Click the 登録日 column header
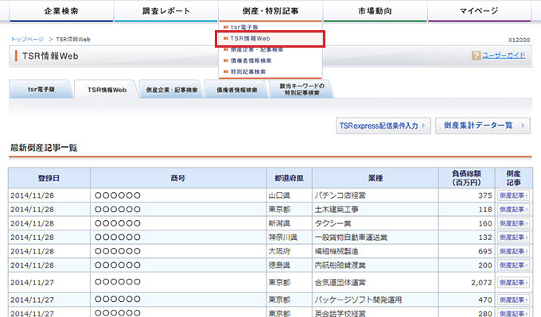The height and width of the screenshot is (317, 541). coord(49,178)
